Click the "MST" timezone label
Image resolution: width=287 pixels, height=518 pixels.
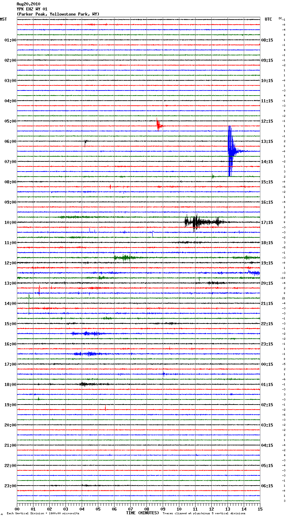point(3,19)
